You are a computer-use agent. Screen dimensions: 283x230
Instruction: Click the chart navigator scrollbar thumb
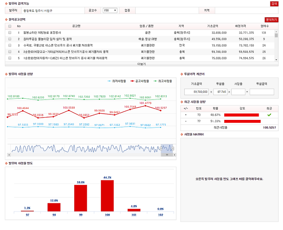(x=167, y=155)
